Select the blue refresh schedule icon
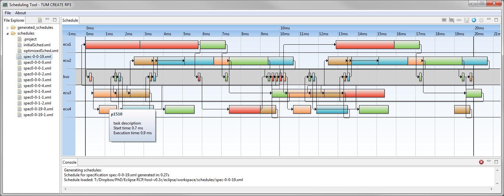Screen dimensions: 504x196 pos(474,20)
